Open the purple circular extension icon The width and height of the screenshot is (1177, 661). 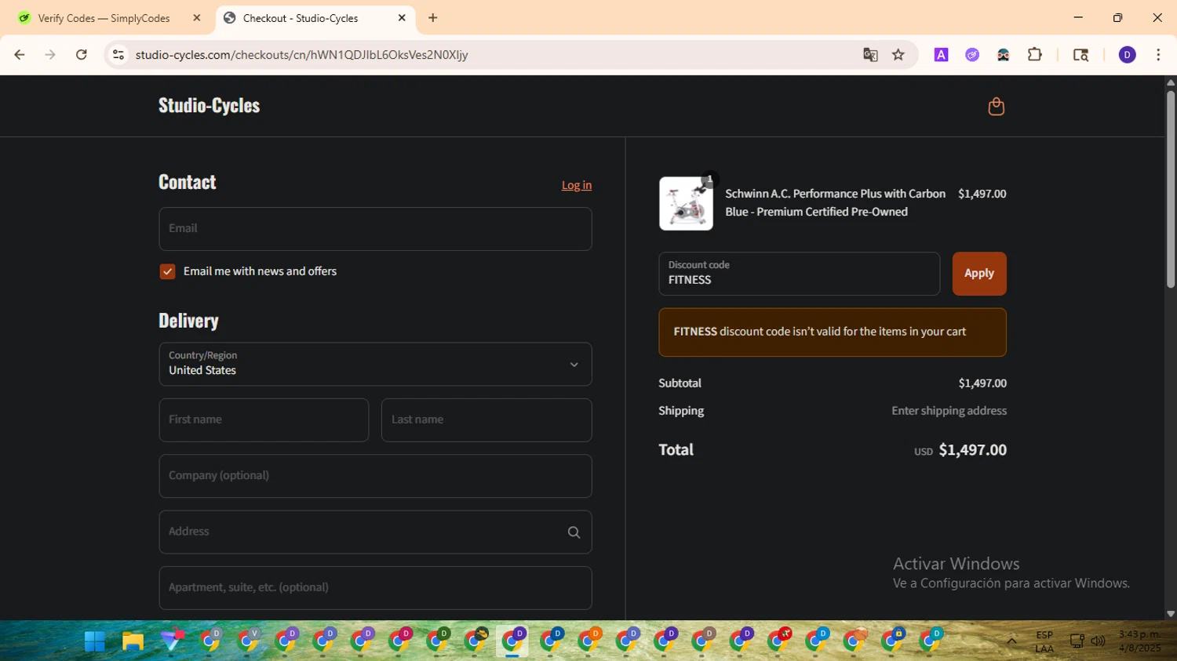[x=972, y=55]
